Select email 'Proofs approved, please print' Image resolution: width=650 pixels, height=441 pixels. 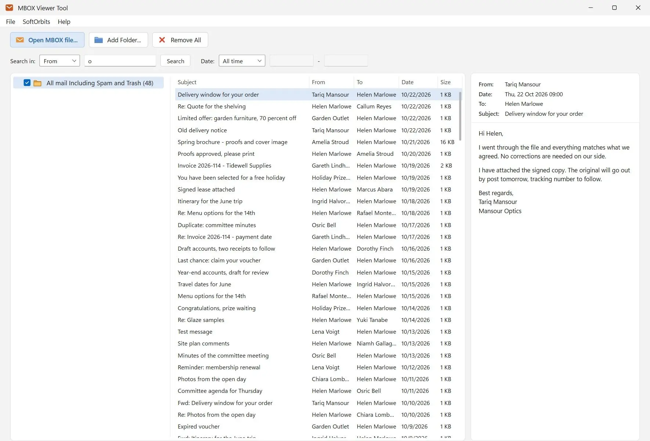tap(317, 154)
